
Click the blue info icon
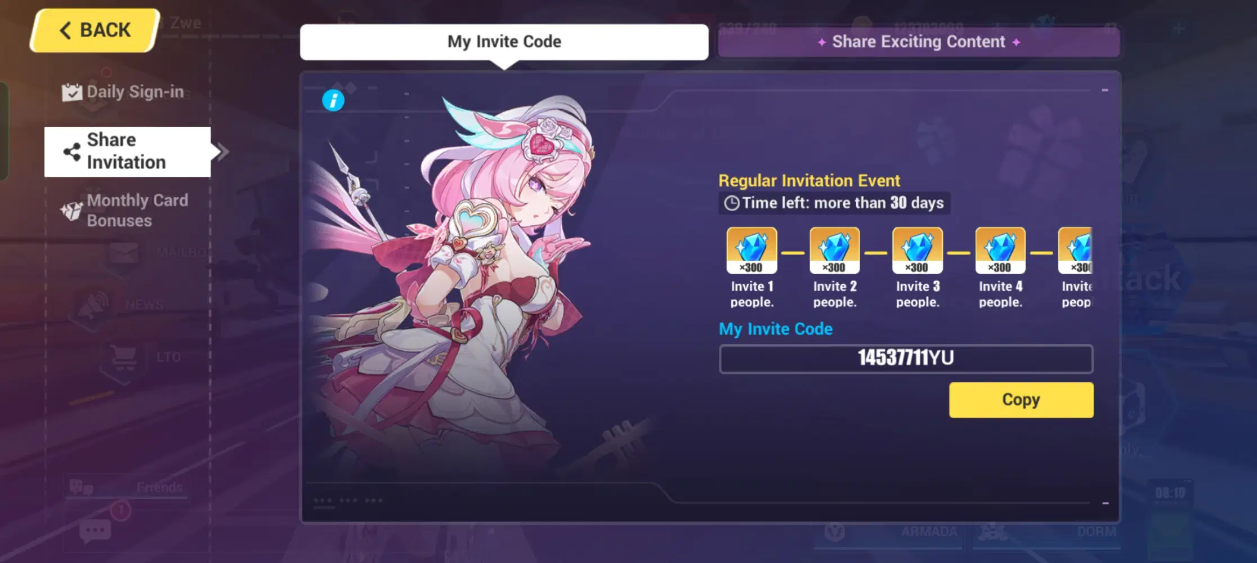[333, 101]
